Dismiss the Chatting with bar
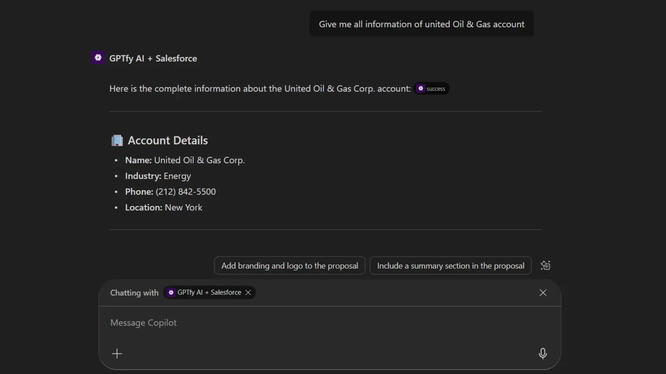This screenshot has height=374, width=666. pyautogui.click(x=543, y=293)
